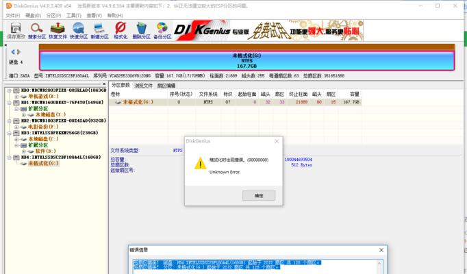467x274 pixels.
Task: Click the blue 未格式化(G:) NTFS 167.7GB partition bar
Action: pos(247,61)
